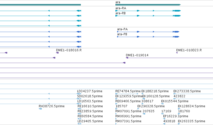Select the RE74784.5prime EST label
Screen dimensions: 213x125
click(128, 91)
